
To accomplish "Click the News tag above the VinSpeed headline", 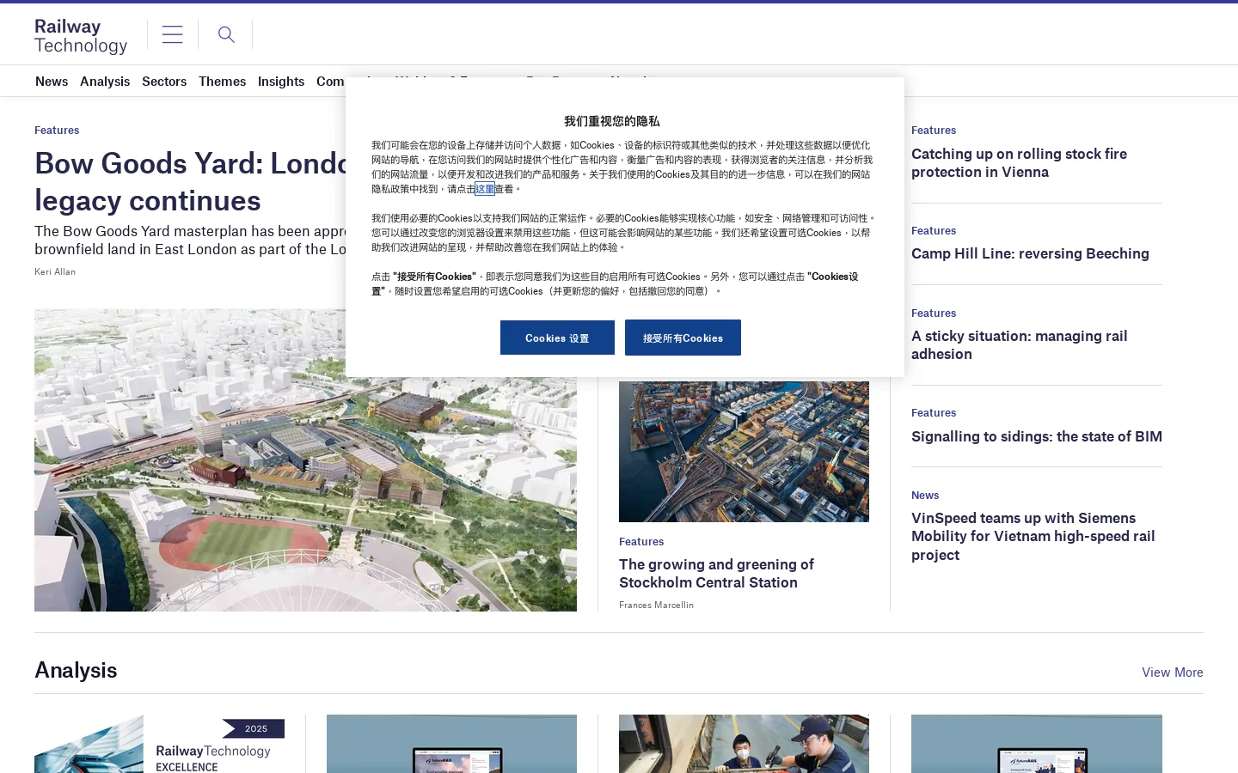I will (x=925, y=496).
